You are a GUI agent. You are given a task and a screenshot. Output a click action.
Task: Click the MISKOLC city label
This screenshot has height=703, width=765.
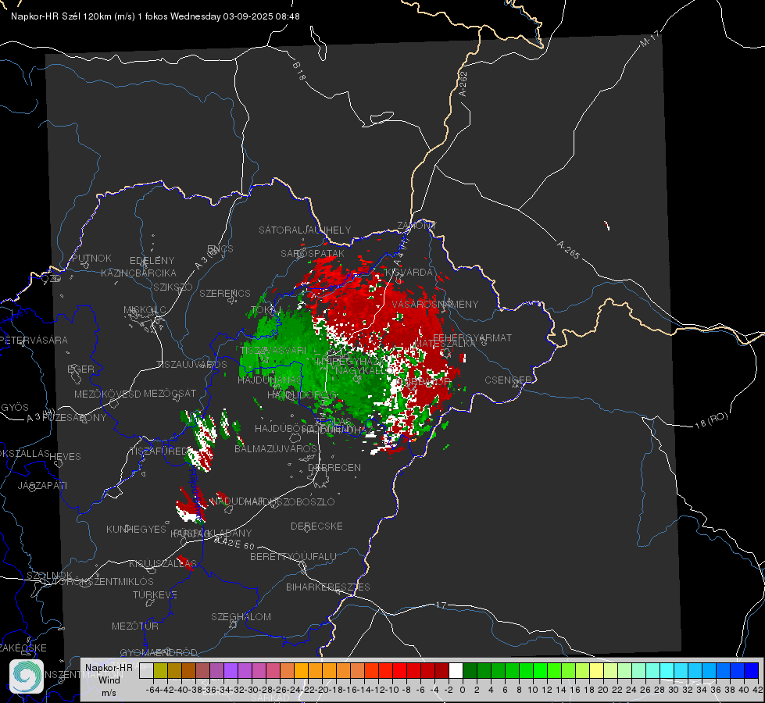pyautogui.click(x=145, y=310)
